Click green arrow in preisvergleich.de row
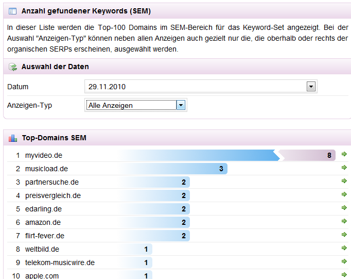 [344, 194]
